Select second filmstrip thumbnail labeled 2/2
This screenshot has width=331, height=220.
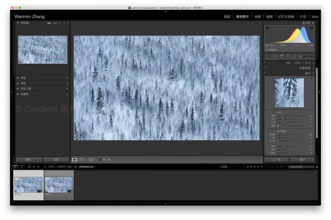(59, 185)
